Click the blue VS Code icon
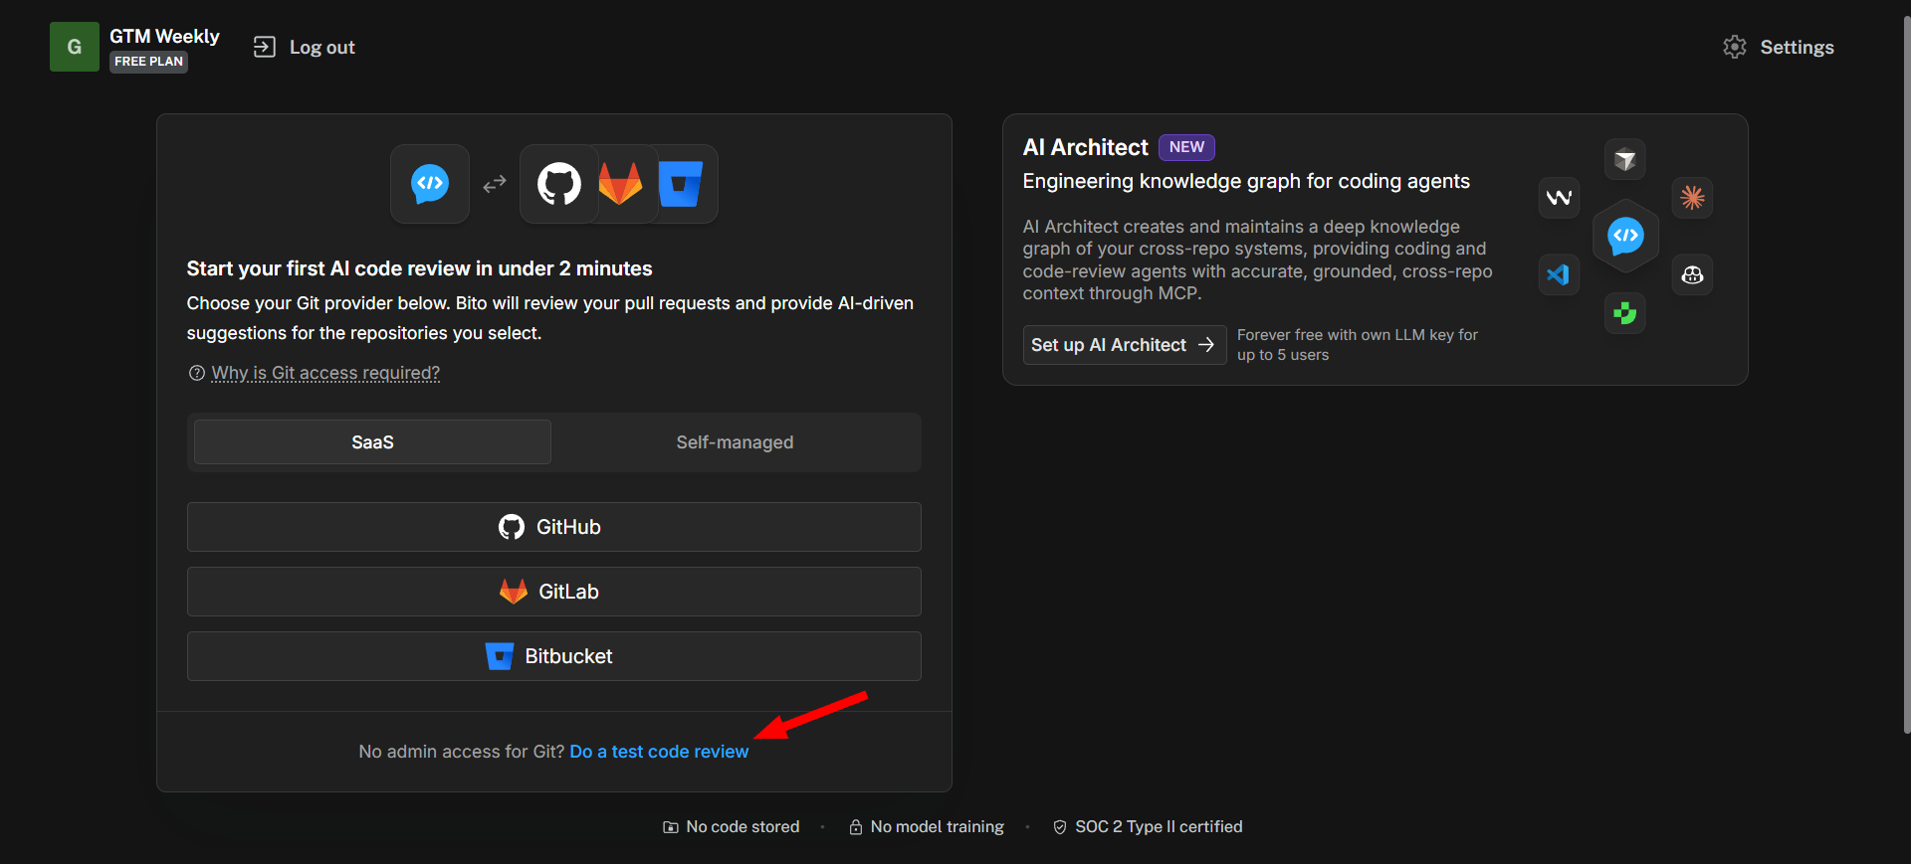The height and width of the screenshot is (864, 1911). (1559, 274)
